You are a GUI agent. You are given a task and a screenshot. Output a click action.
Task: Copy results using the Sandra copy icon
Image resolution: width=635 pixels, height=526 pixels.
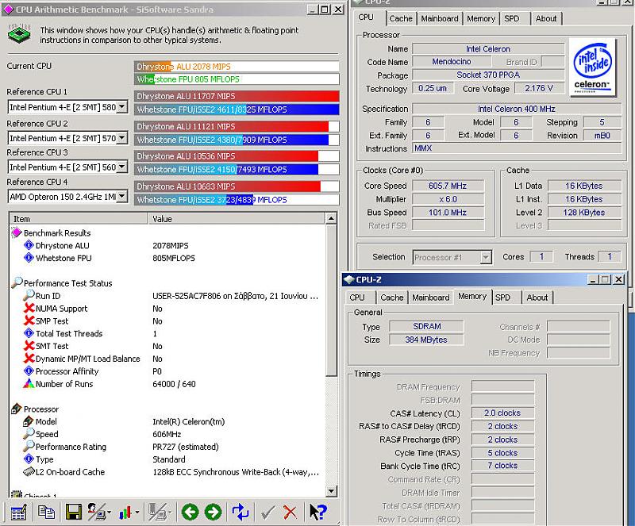click(46, 513)
